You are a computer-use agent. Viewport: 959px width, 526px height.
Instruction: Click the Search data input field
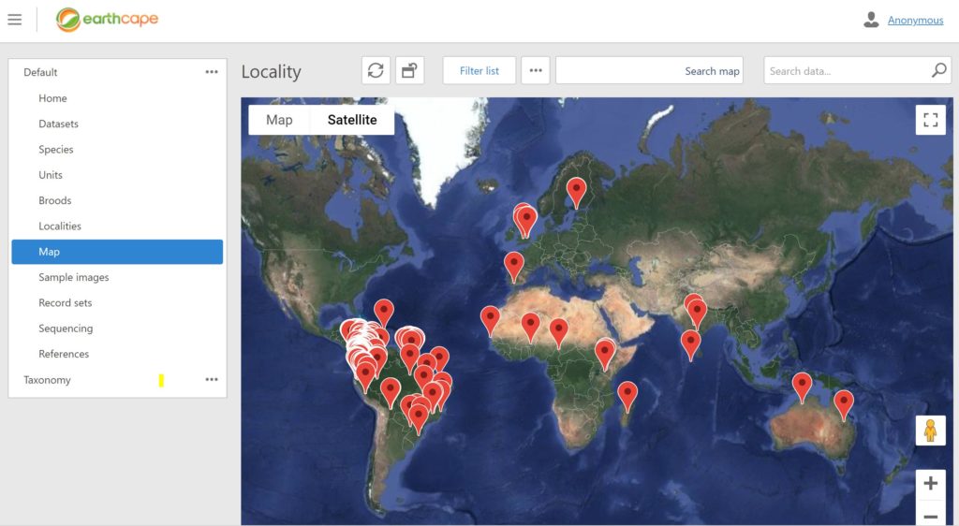843,70
